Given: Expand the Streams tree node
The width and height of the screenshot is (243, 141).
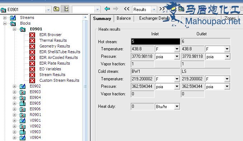Looking at the screenshot, I should coord(5,17).
